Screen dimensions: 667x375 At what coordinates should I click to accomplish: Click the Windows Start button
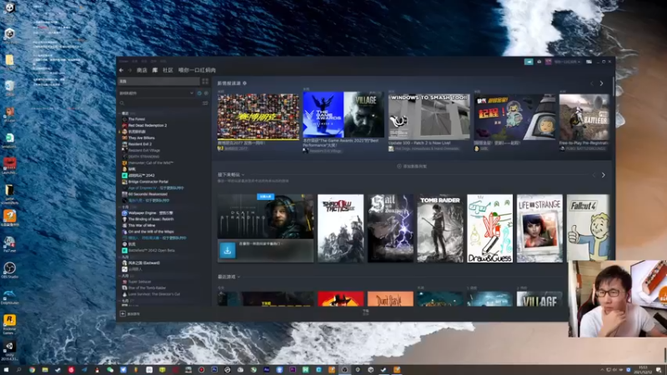(6, 370)
